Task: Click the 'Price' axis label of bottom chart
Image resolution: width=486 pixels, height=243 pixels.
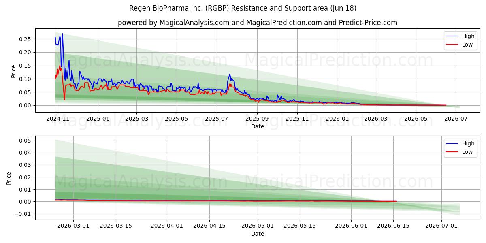Action: [9, 178]
